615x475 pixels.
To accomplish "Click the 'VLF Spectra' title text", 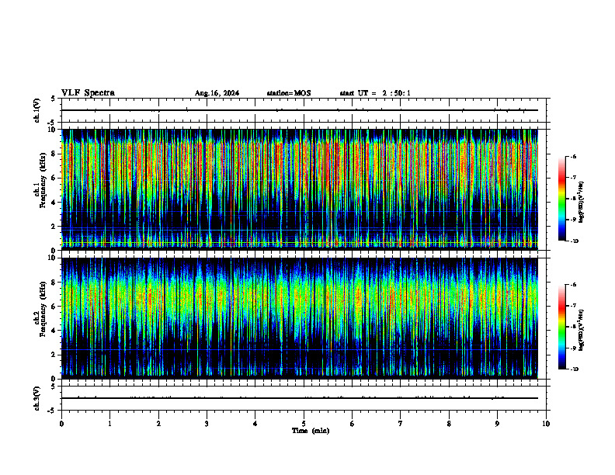I will click(x=88, y=93).
